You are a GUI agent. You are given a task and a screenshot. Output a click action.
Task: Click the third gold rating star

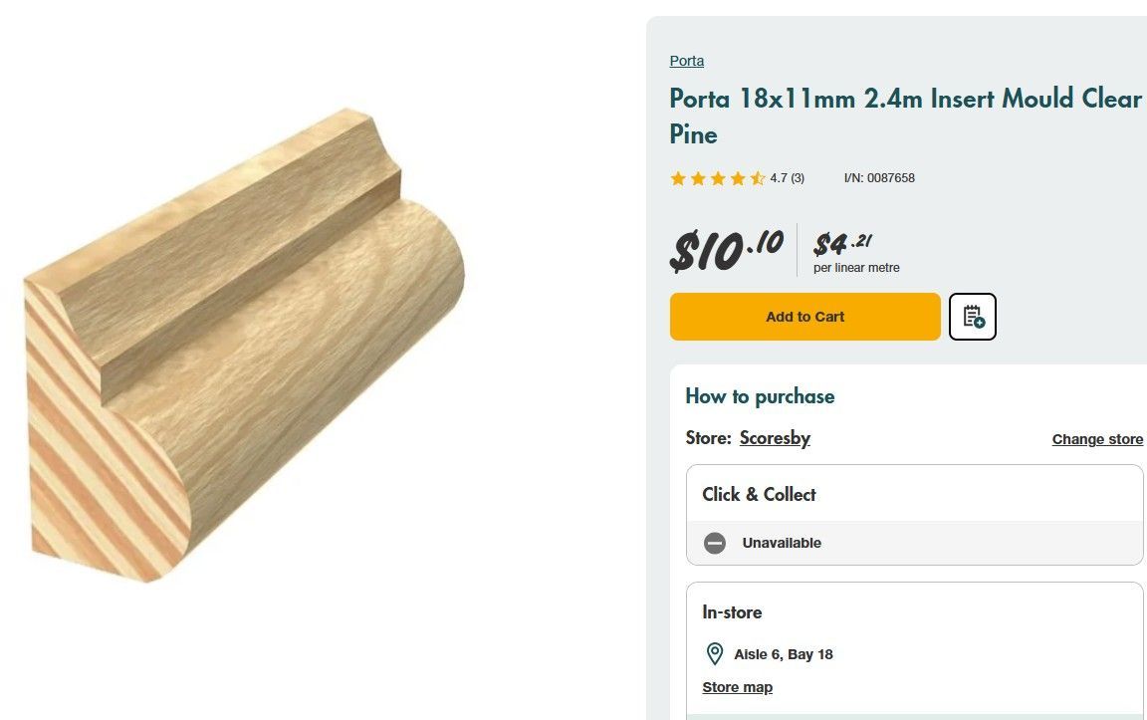pos(718,178)
